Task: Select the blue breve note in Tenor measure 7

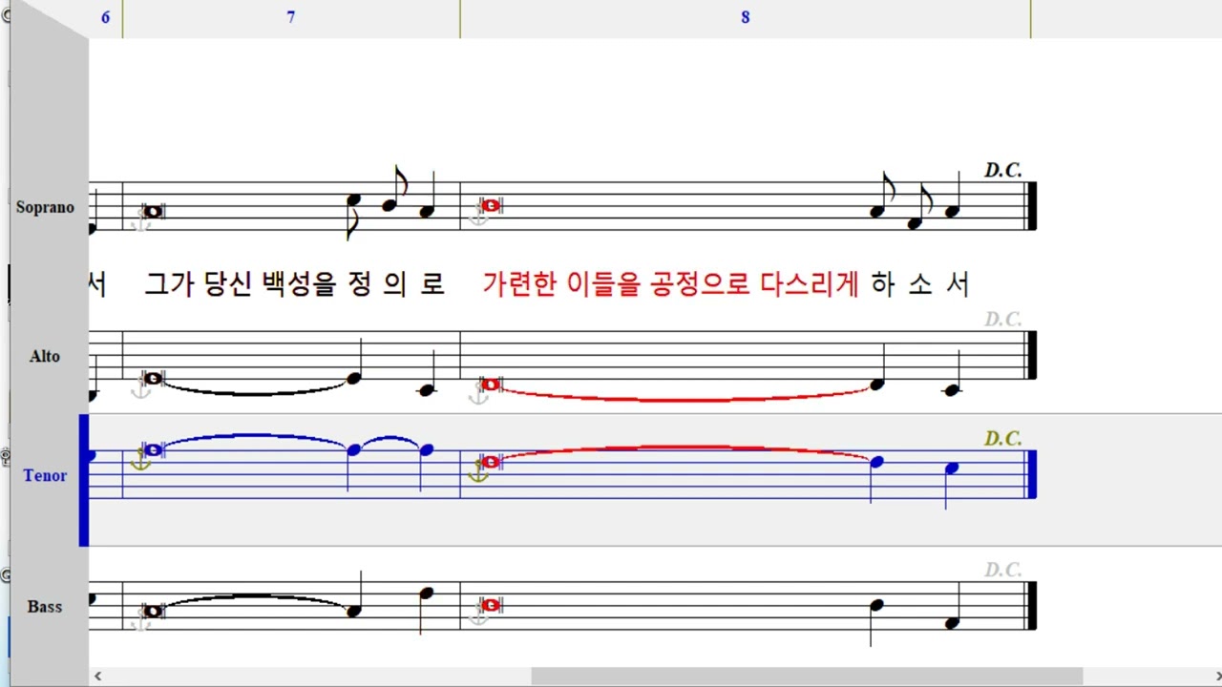Action: click(153, 449)
